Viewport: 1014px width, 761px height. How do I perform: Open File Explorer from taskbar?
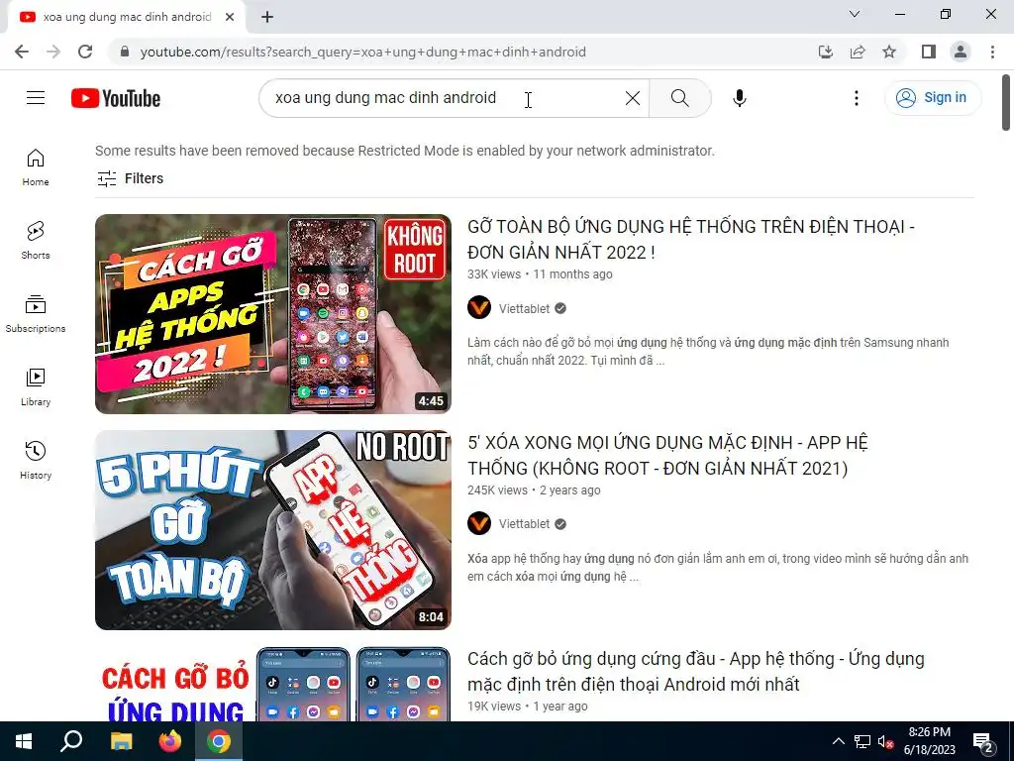121,741
